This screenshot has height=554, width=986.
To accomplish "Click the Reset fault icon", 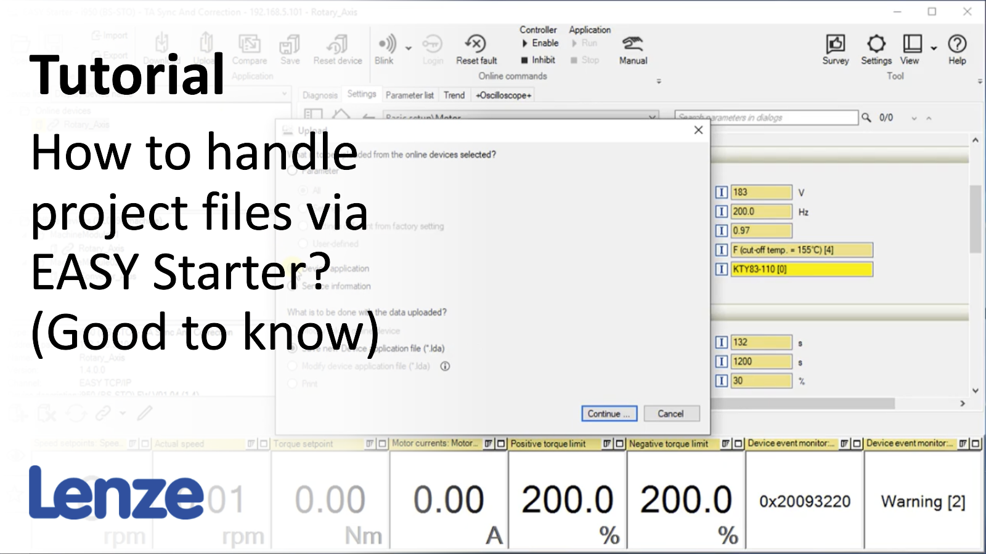I will [476, 44].
